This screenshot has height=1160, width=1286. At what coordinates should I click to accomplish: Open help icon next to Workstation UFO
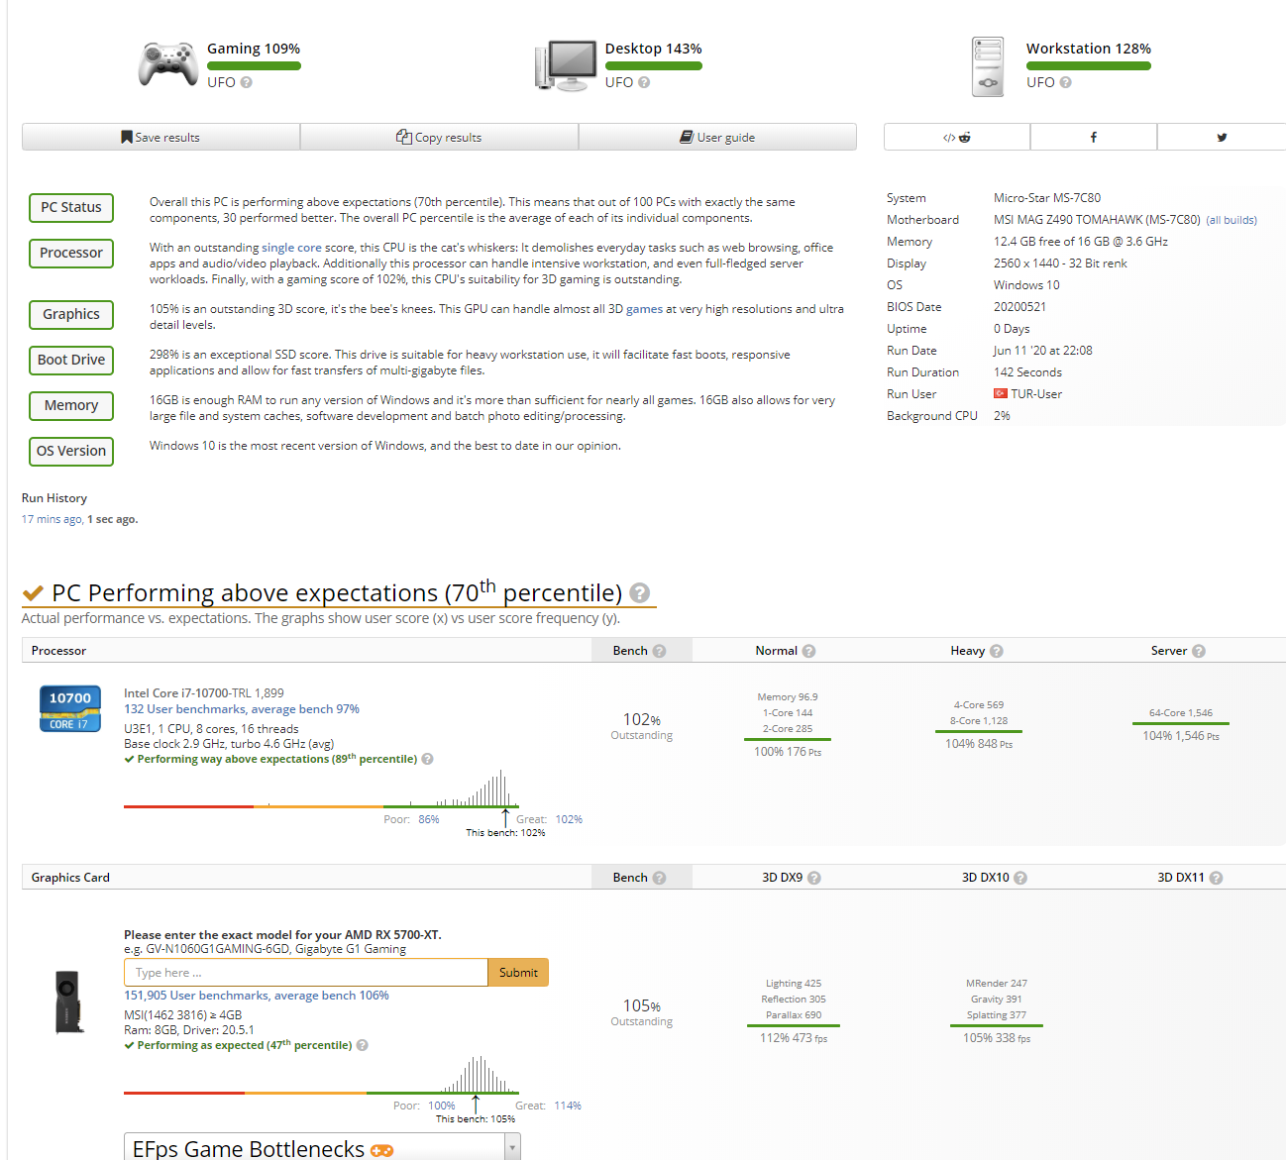(x=1065, y=82)
